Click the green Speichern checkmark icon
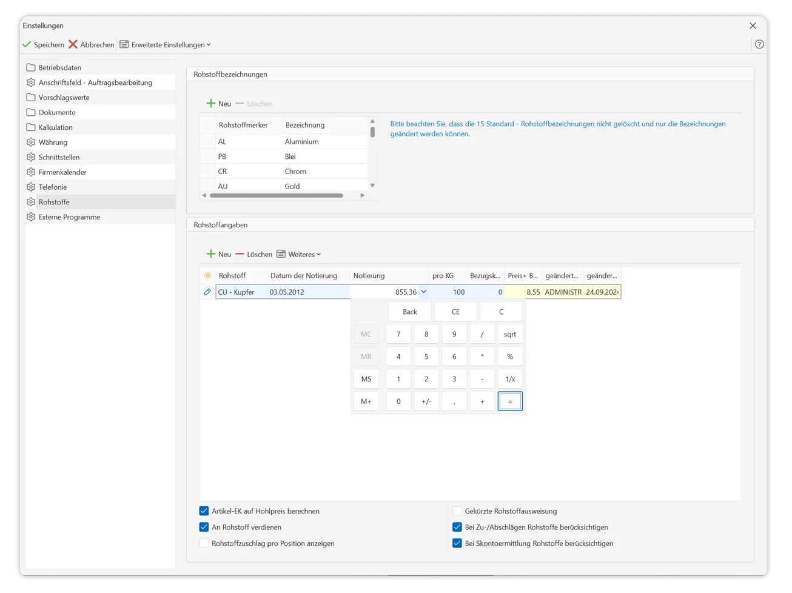Image resolution: width=792 pixels, height=593 pixels. click(27, 44)
